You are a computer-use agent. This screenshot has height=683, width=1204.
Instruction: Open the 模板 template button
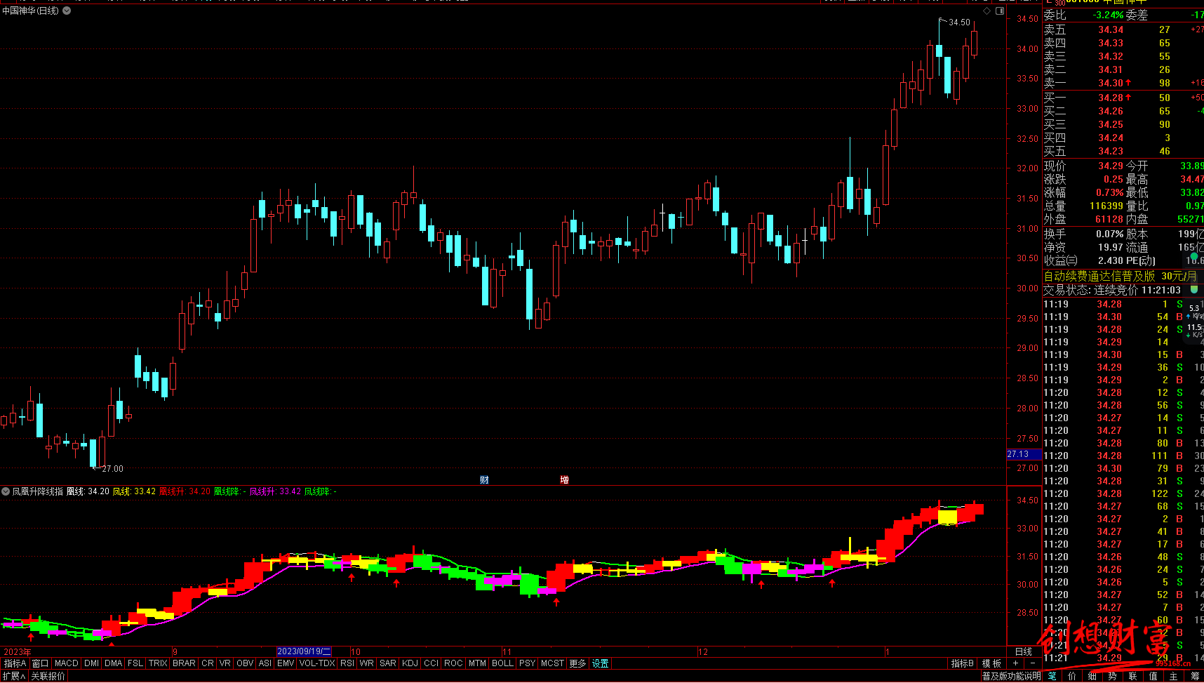[x=991, y=663]
